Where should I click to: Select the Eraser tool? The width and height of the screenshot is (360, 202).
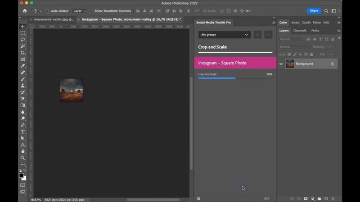click(x=22, y=99)
